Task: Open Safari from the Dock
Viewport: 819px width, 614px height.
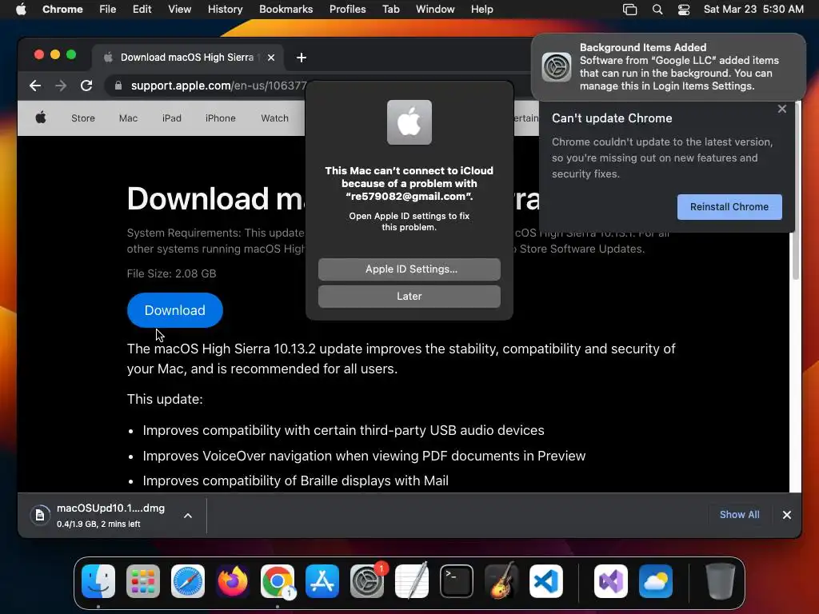Action: pos(188,581)
